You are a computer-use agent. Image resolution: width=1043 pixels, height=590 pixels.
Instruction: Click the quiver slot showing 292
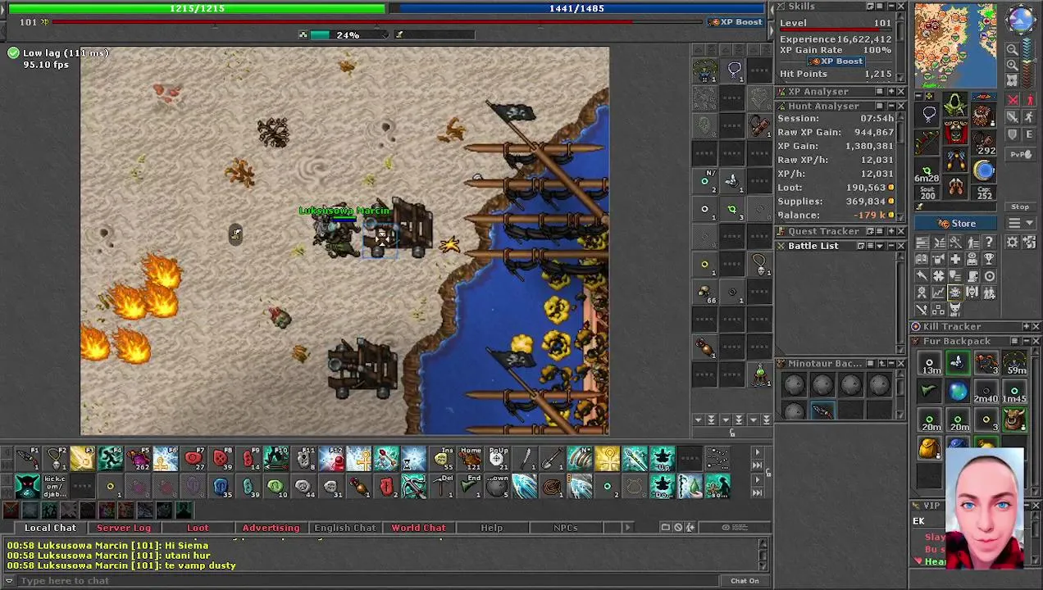click(984, 144)
